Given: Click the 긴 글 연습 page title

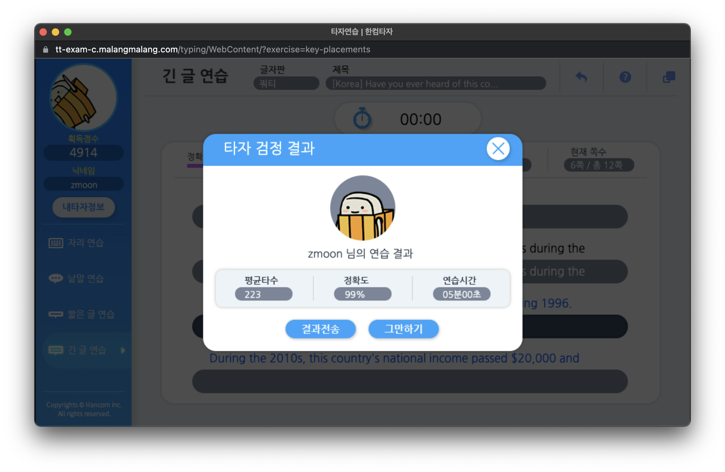Looking at the screenshot, I should coord(195,76).
